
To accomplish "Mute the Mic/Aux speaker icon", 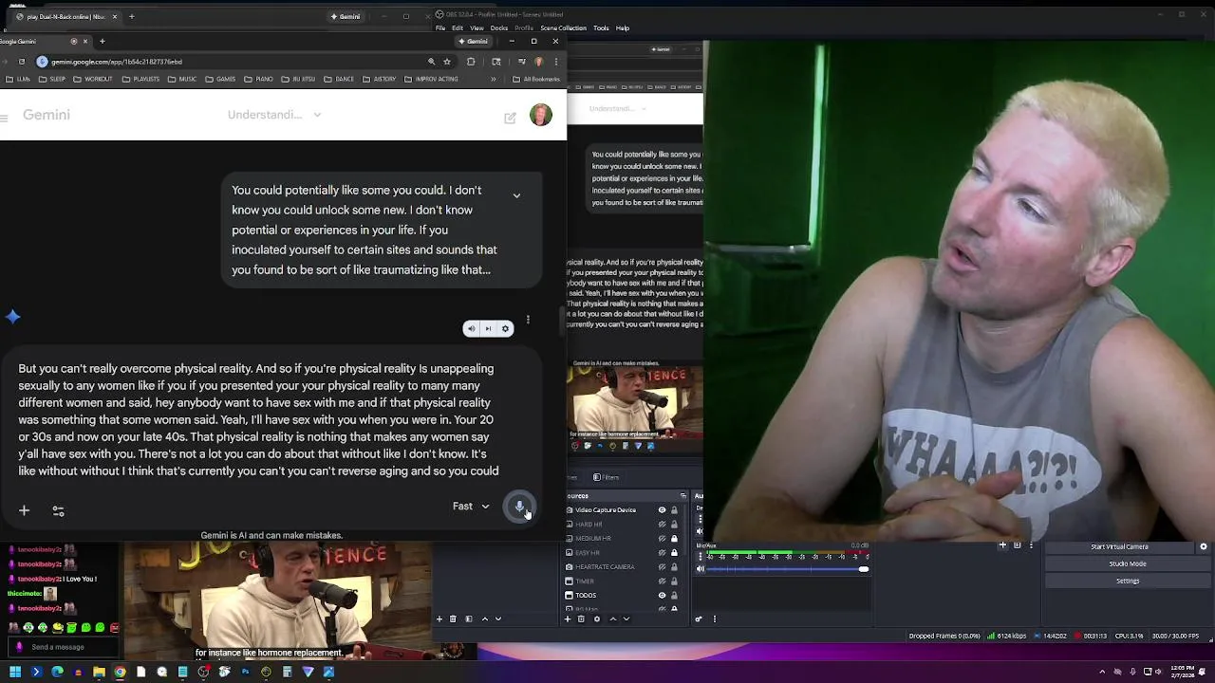I will 701,569.
